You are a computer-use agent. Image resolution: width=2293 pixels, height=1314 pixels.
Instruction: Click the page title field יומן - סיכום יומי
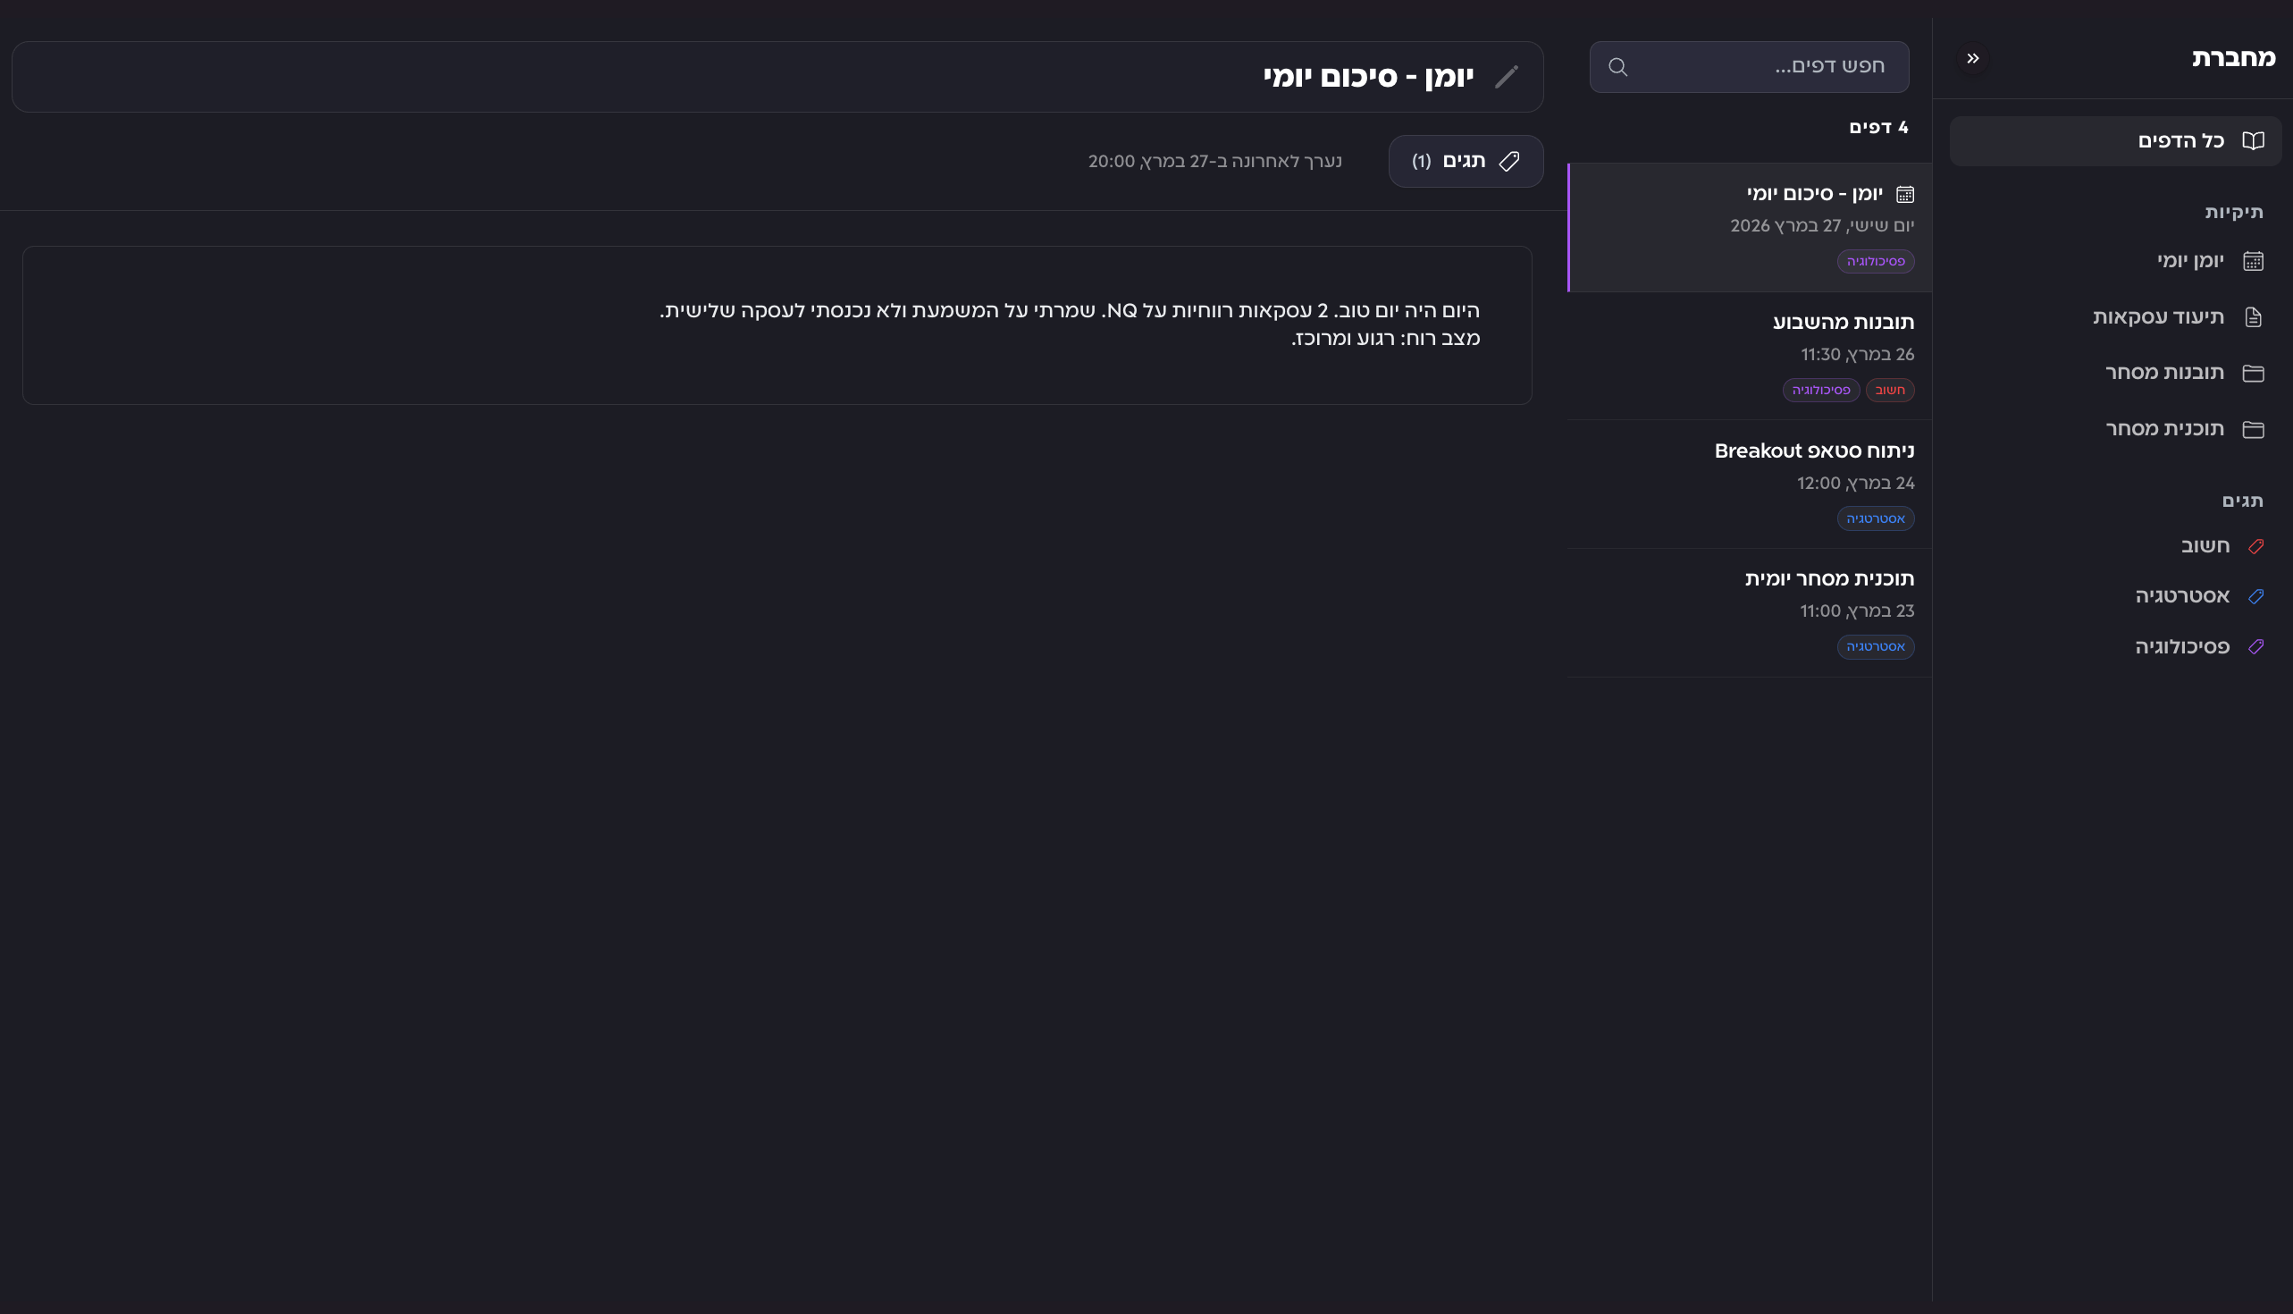[x=1367, y=77]
